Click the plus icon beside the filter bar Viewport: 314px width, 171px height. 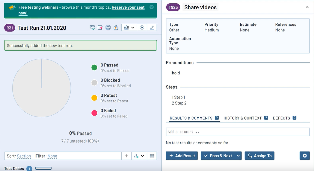pos(126,156)
